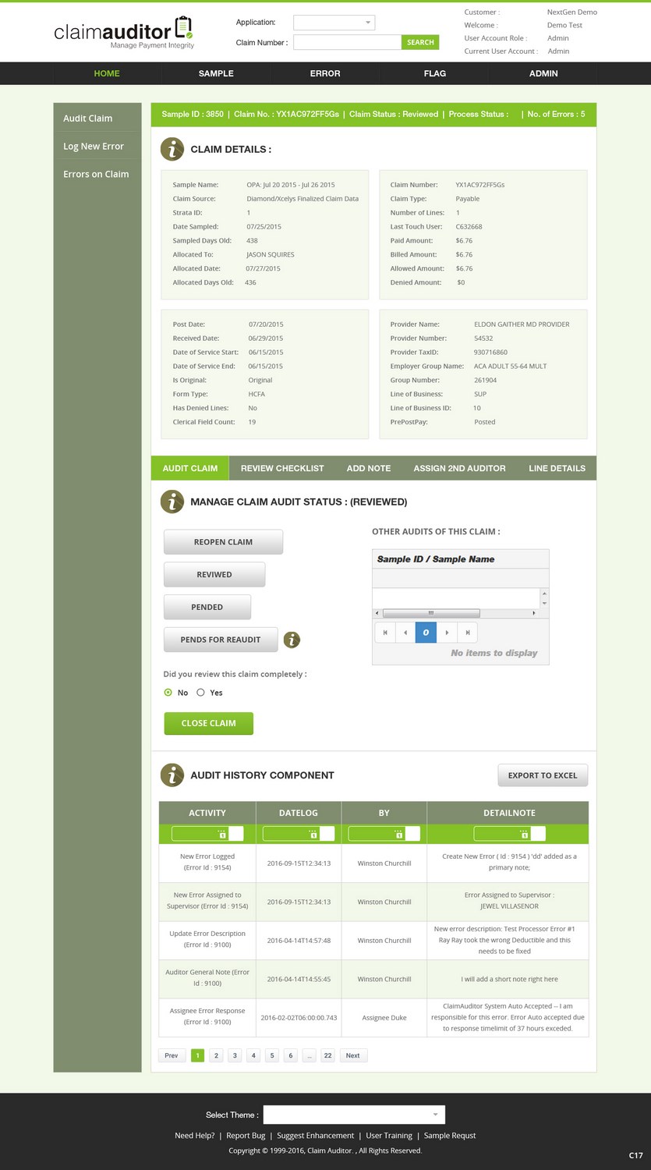Click the Search button

point(420,42)
